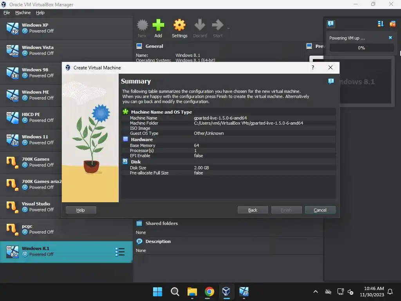This screenshot has width=401, height=301.
Task: Open taskbar Search
Action: pos(175,292)
